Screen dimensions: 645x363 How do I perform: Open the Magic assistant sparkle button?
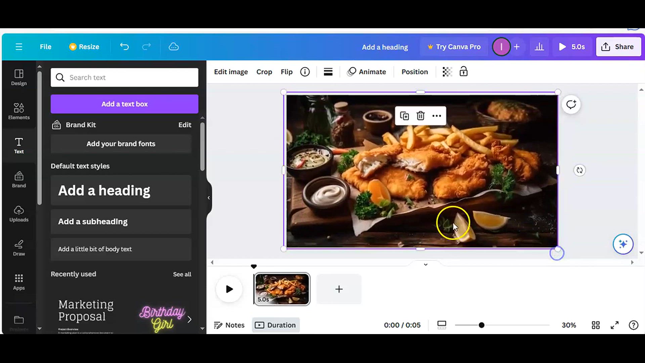click(x=623, y=244)
